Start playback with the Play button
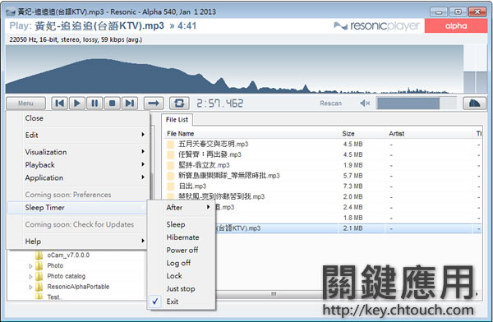Image resolution: width=493 pixels, height=322 pixels. click(x=76, y=103)
